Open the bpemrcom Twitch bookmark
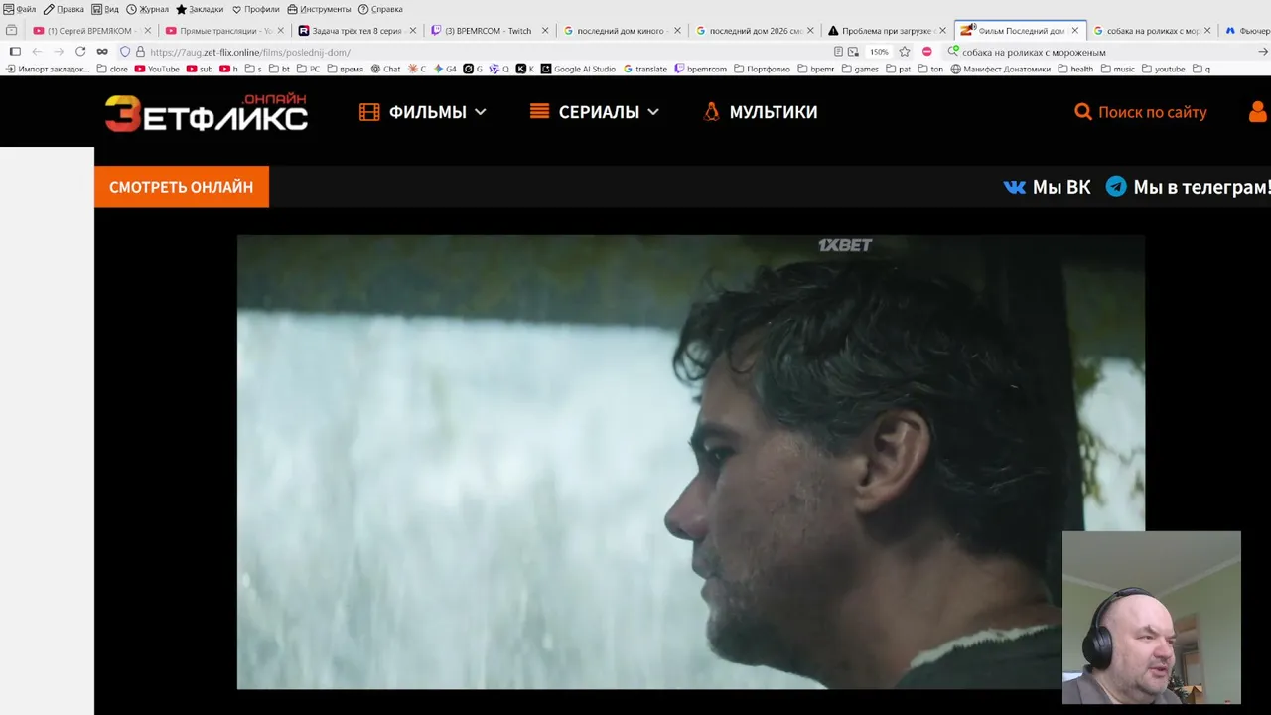The width and height of the screenshot is (1271, 715). tap(701, 70)
